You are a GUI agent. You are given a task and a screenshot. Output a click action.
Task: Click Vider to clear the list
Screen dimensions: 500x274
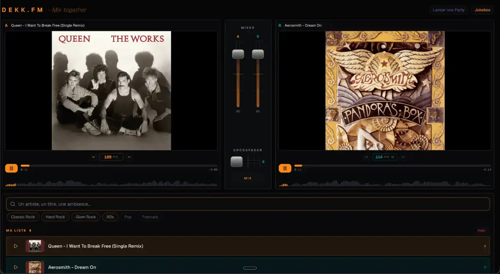[481, 231]
